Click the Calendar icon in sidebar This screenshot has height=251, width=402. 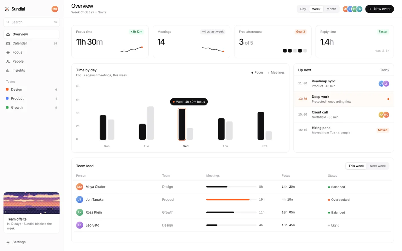point(8,44)
